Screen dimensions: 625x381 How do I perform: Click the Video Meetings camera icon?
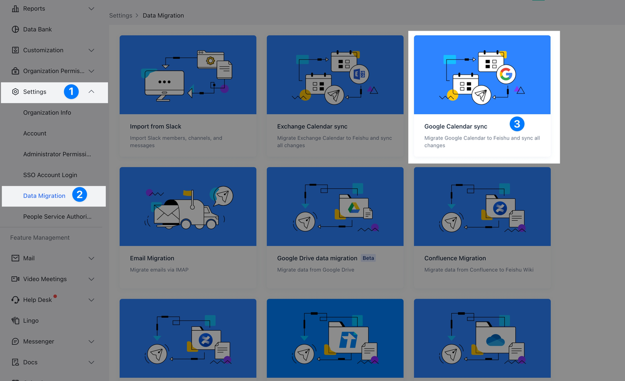click(15, 279)
